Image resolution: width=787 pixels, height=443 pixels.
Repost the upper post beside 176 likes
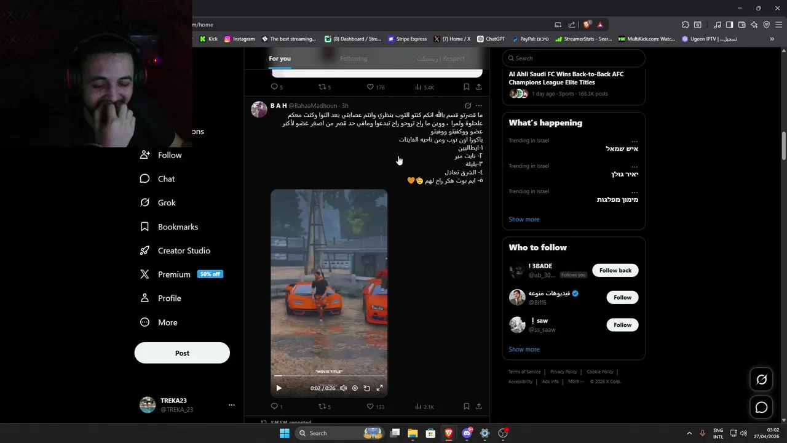click(325, 87)
